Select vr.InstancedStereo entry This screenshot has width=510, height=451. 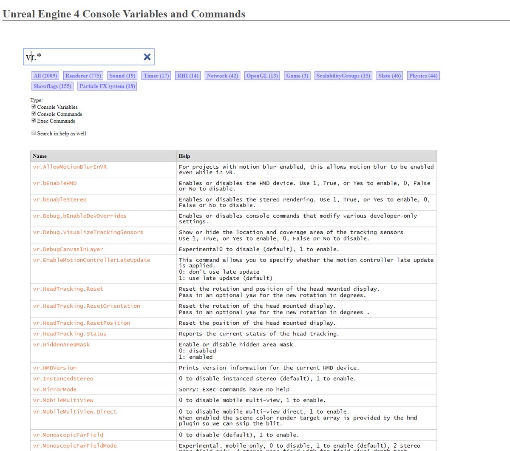(x=63, y=378)
